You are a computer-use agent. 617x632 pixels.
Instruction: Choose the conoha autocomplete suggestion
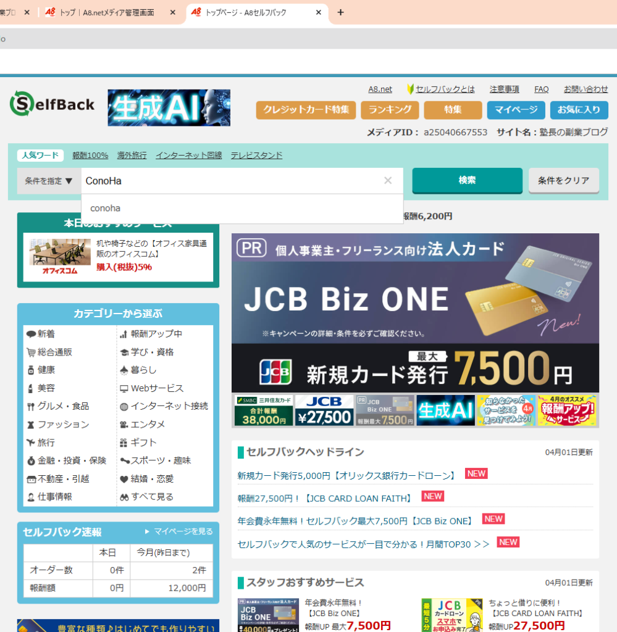242,208
